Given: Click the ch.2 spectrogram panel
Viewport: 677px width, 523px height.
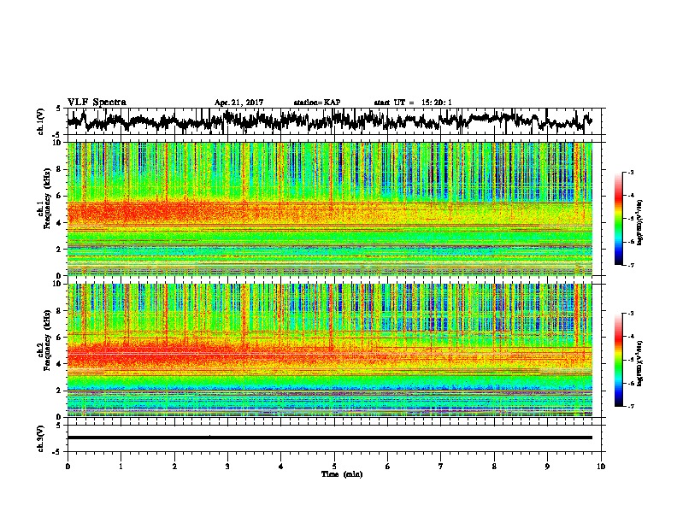Looking at the screenshot, I should (330, 350).
